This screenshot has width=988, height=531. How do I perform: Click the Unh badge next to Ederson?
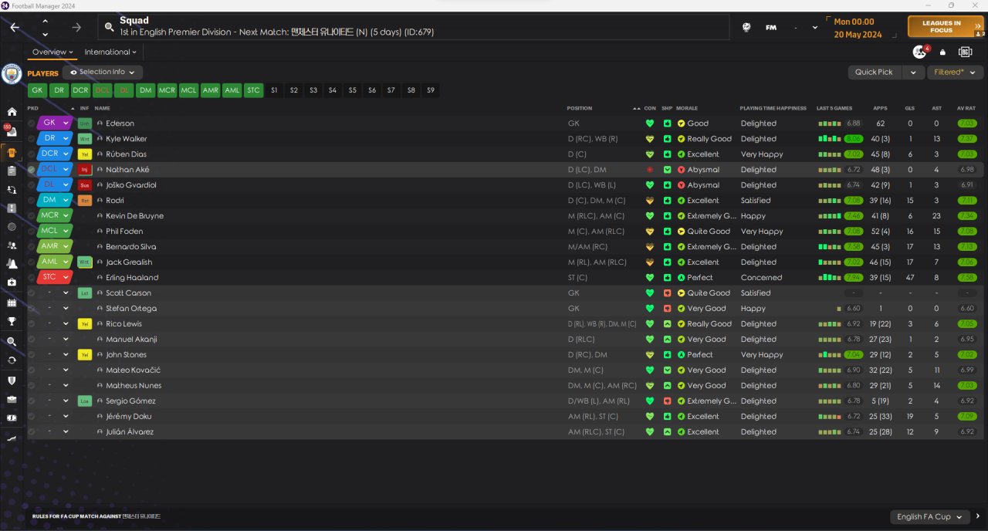point(85,123)
